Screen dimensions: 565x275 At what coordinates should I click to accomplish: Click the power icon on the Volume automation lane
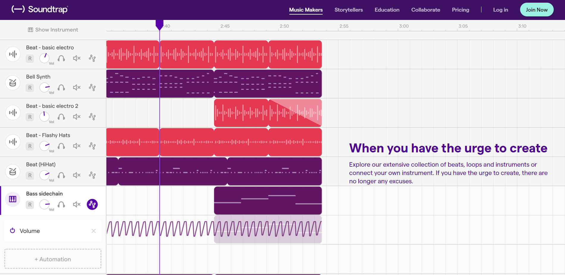pos(12,230)
